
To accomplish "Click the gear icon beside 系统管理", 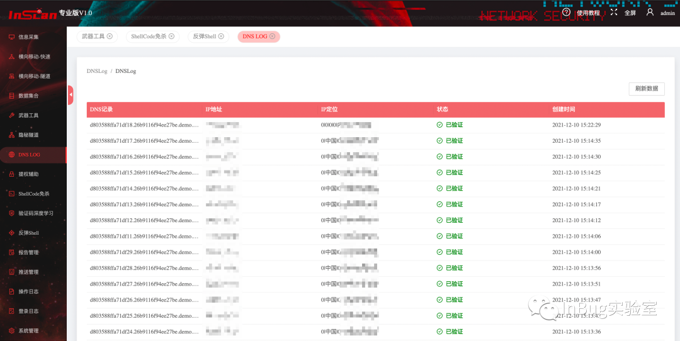I will tap(12, 330).
